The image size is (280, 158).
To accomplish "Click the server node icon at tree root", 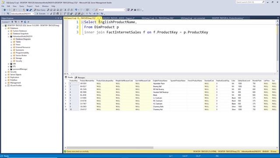I will pos(6,25).
